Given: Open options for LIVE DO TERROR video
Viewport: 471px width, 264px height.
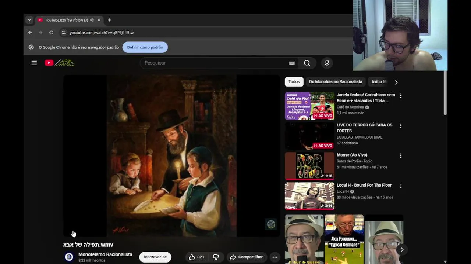Looking at the screenshot, I should [x=401, y=126].
